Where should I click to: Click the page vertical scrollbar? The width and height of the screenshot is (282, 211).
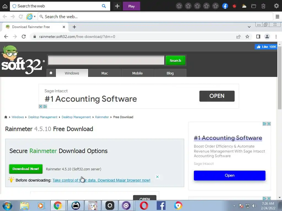(280, 77)
